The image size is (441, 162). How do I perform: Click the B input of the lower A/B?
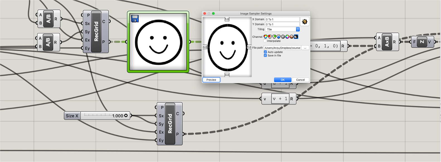[40, 46]
